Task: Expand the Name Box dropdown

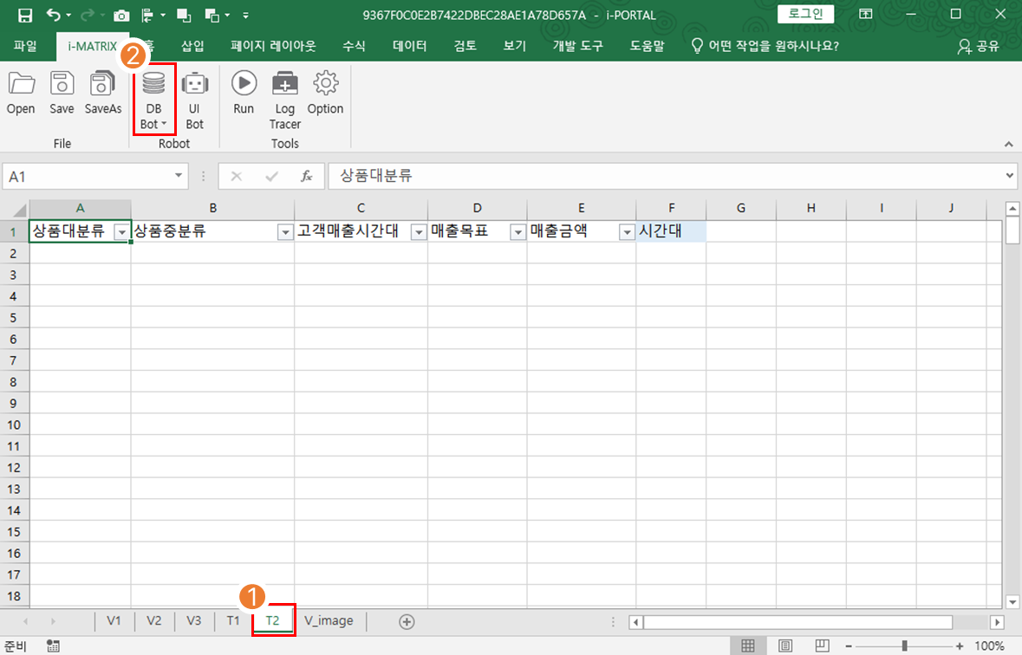Action: [179, 176]
